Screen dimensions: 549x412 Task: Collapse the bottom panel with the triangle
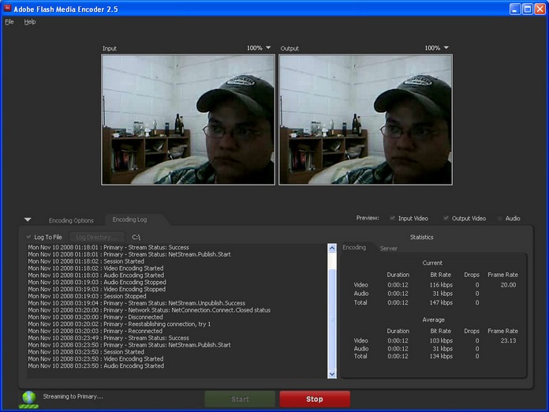pos(28,219)
